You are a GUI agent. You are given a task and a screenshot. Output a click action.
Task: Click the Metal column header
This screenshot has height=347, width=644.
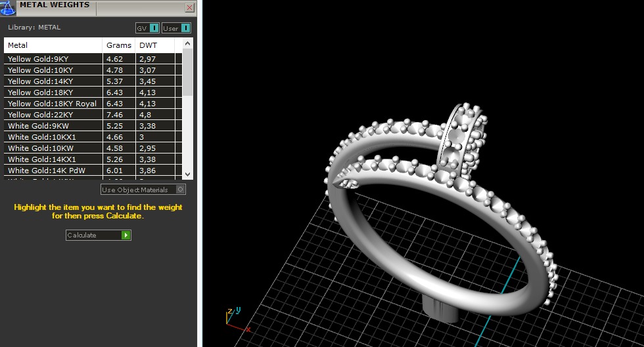tap(53, 45)
